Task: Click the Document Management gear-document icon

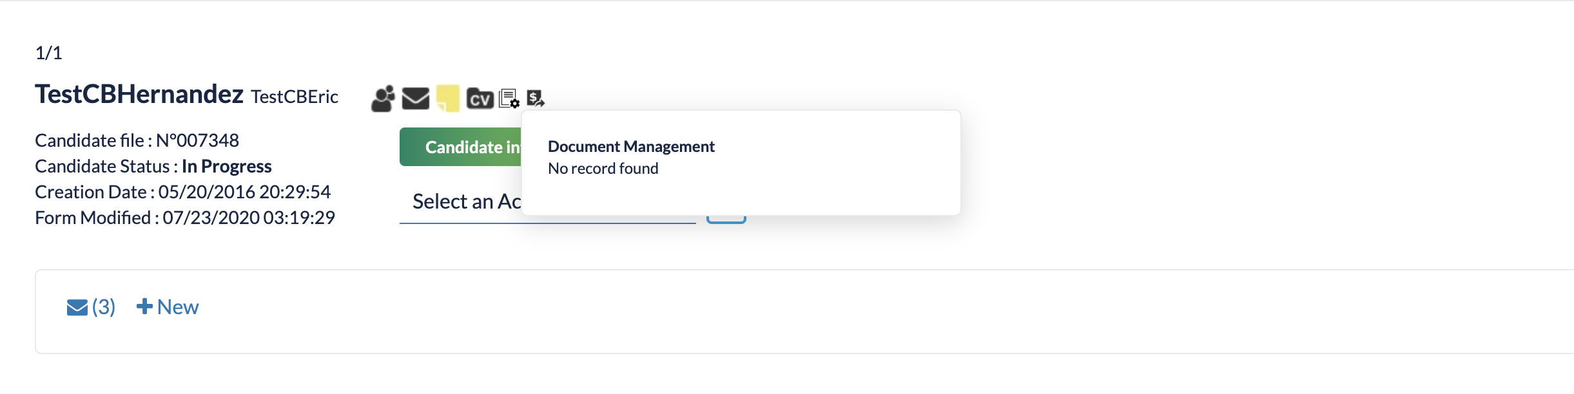Action: coord(509,98)
